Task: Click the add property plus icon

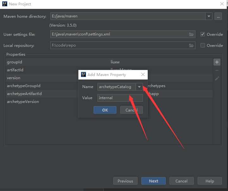Action: click(217, 62)
